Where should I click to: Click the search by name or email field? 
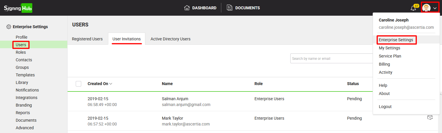(x=331, y=58)
